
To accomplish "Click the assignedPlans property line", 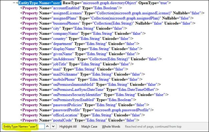I will pos(107,18).
